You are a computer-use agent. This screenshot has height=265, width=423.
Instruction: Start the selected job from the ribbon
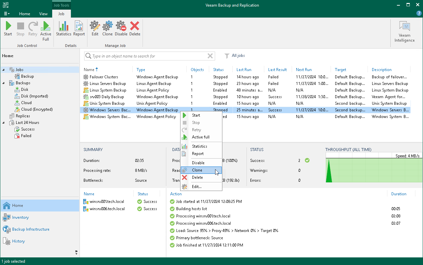tap(8, 28)
